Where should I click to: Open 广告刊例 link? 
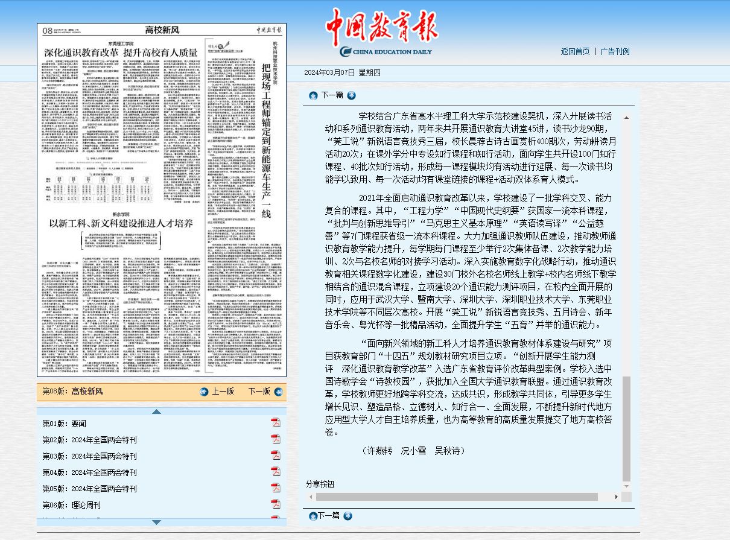pyautogui.click(x=615, y=51)
